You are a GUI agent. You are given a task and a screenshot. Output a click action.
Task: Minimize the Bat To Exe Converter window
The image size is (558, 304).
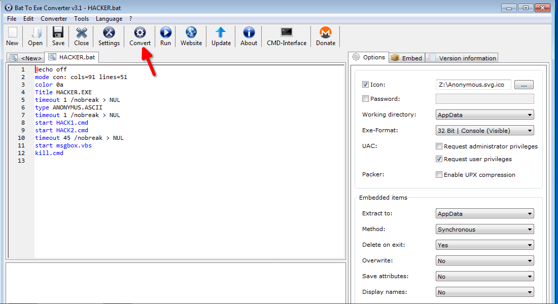pyautogui.click(x=509, y=8)
